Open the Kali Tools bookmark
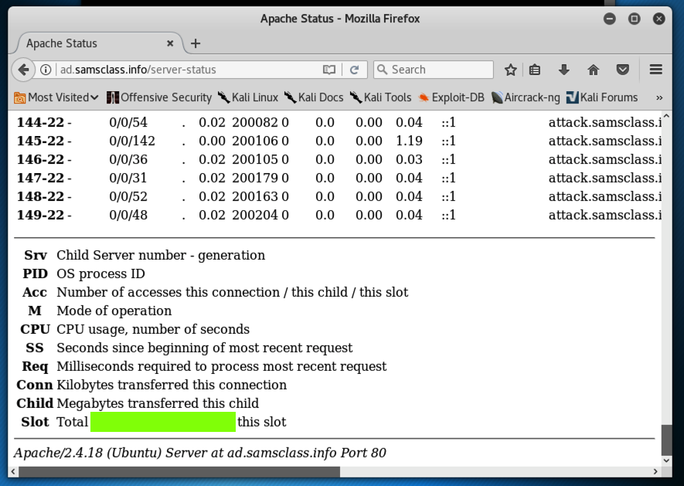 click(381, 97)
